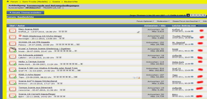Open page 35 of Scania R 580 thread
The image size is (207, 99).
click(x=79, y=70)
